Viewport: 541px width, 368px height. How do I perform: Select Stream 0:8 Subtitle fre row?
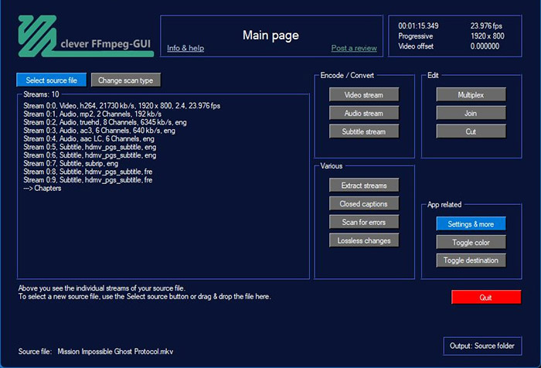pos(88,172)
